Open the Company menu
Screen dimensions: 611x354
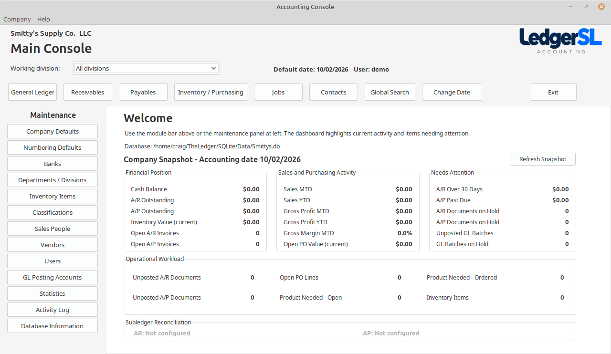click(x=17, y=20)
